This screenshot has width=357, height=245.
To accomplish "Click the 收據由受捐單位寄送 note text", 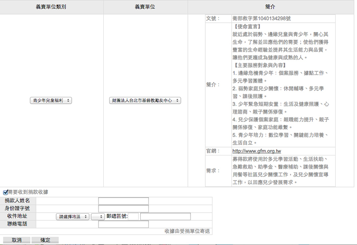I will coord(187,231).
